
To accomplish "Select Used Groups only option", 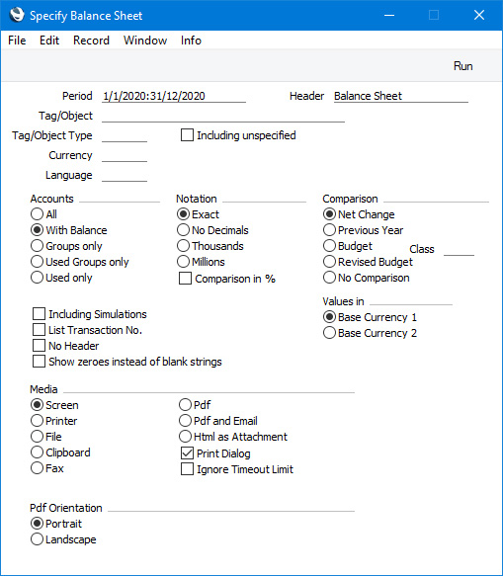I will [38, 262].
